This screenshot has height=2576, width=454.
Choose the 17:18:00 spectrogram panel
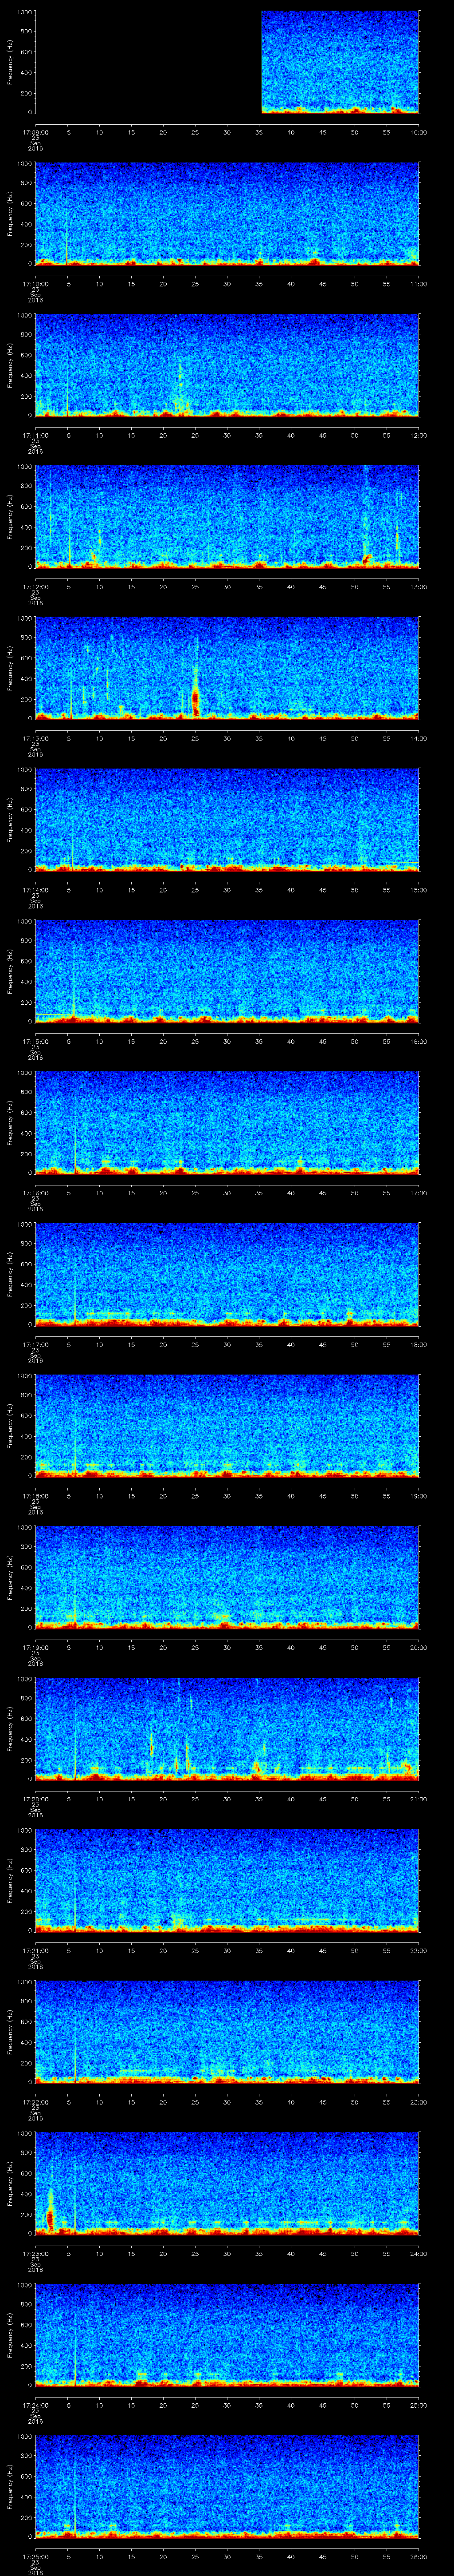pos(227,1426)
